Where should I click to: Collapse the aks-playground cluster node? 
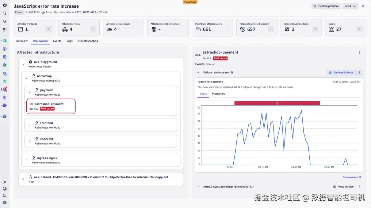[24, 64]
